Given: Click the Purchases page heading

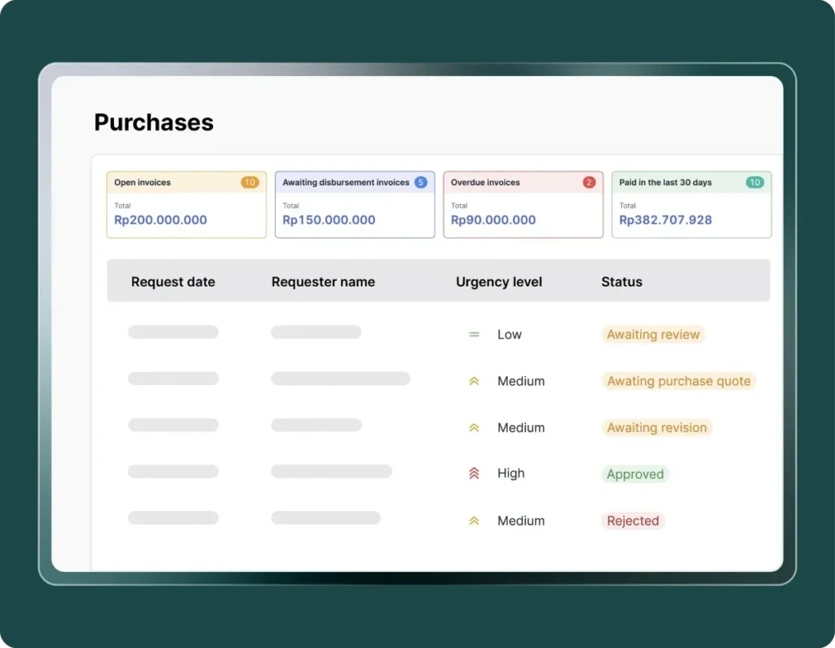Looking at the screenshot, I should coord(153,122).
